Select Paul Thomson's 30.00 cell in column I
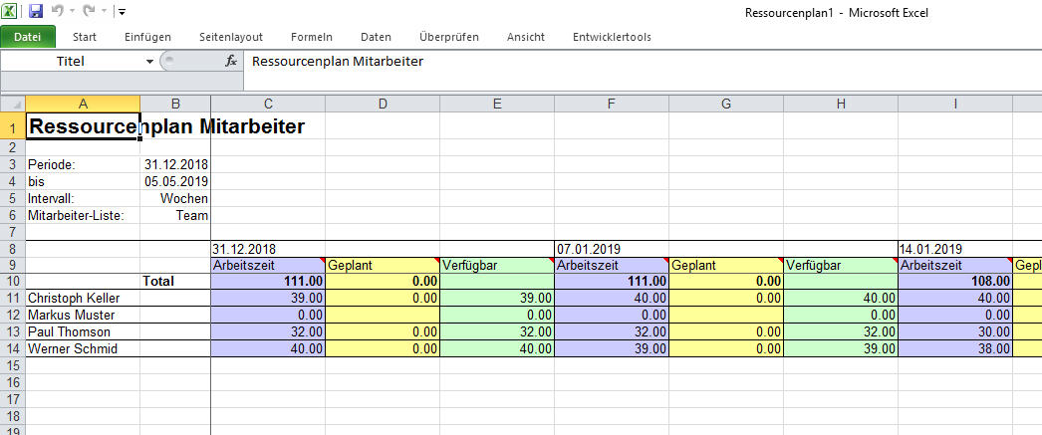The image size is (1042, 435). click(955, 331)
